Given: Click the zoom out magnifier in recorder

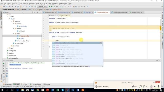Looking at the screenshot, I should pyautogui.click(x=144, y=86).
